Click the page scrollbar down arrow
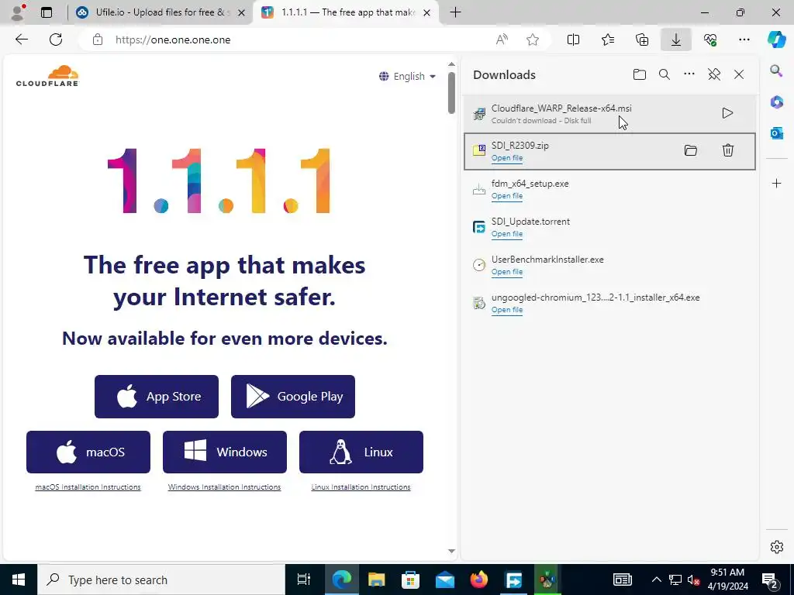This screenshot has width=794, height=595. pyautogui.click(x=452, y=552)
